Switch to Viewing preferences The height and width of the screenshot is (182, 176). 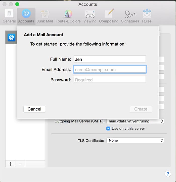click(90, 16)
